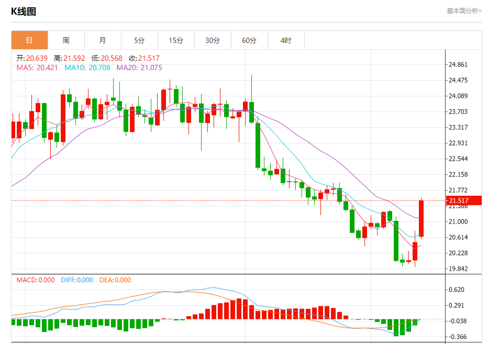The height and width of the screenshot is (344, 488).
Task: Click the DIFF:0.000 indicator label
Action: pos(77,280)
